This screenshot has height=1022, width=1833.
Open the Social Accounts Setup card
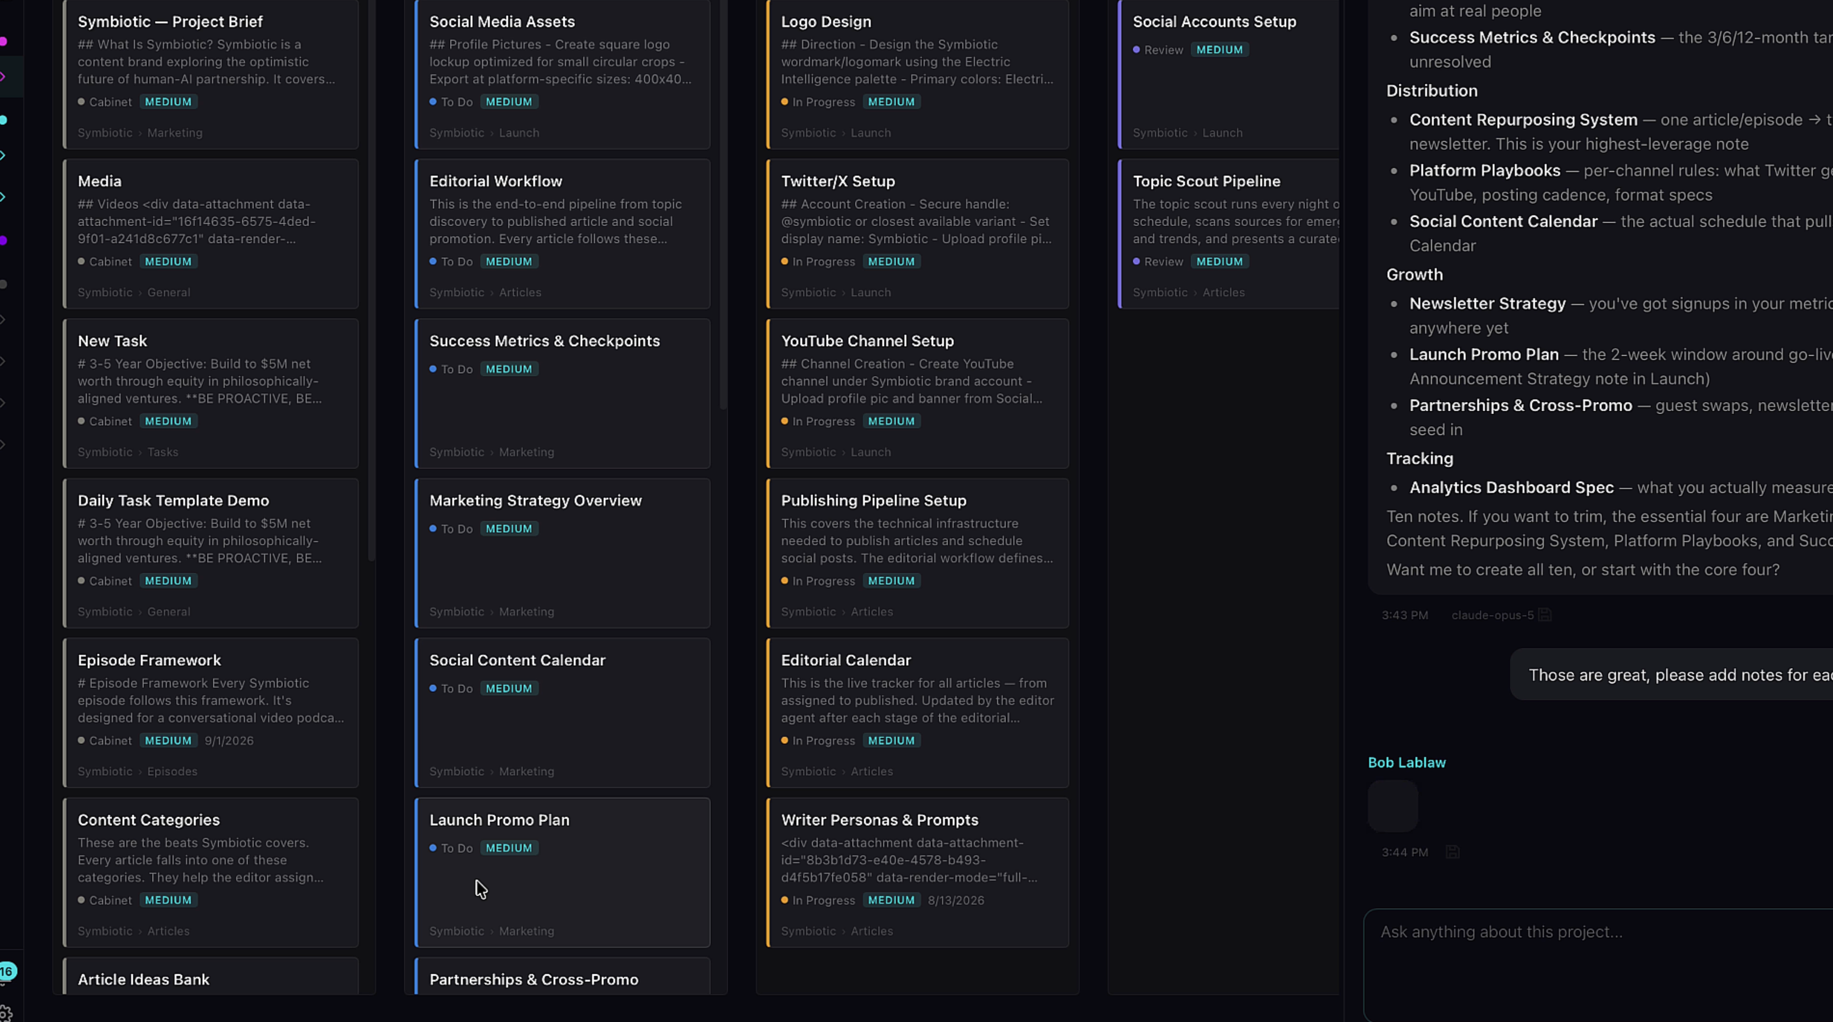(x=1228, y=74)
